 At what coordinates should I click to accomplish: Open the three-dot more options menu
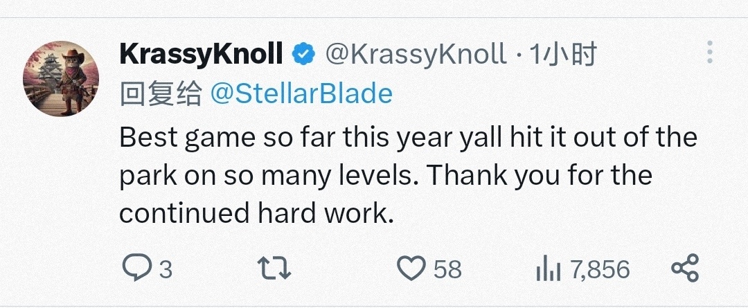point(709,53)
